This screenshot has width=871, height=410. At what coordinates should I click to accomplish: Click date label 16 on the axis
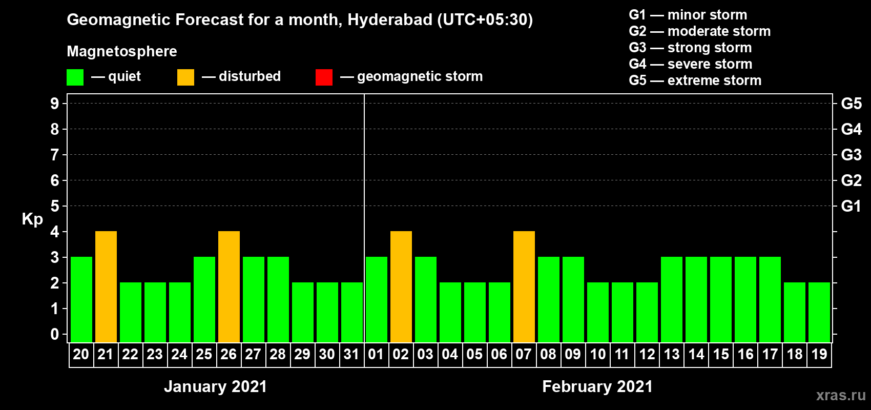745,355
